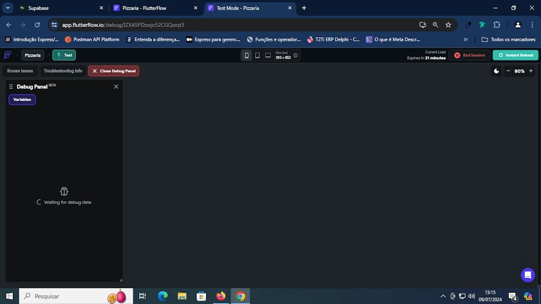The height and width of the screenshot is (304, 541).
Task: Open the tab search dropdown
Action: click(x=8, y=8)
